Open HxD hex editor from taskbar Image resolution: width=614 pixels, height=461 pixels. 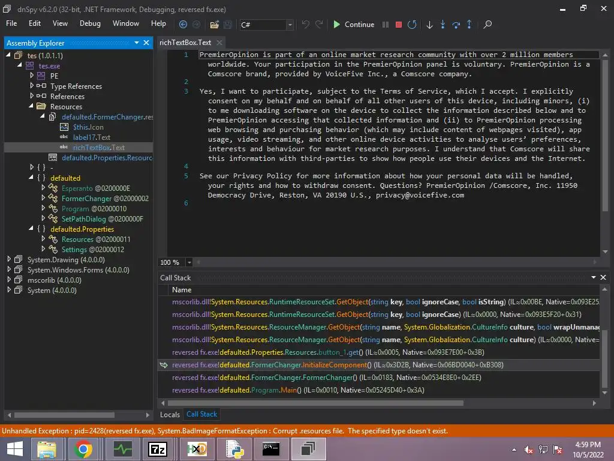(x=197, y=449)
